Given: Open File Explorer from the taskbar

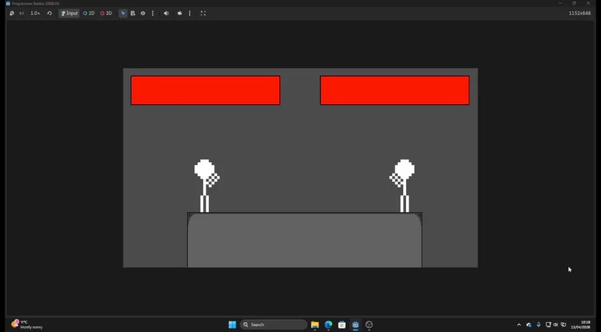Looking at the screenshot, I should (x=315, y=325).
